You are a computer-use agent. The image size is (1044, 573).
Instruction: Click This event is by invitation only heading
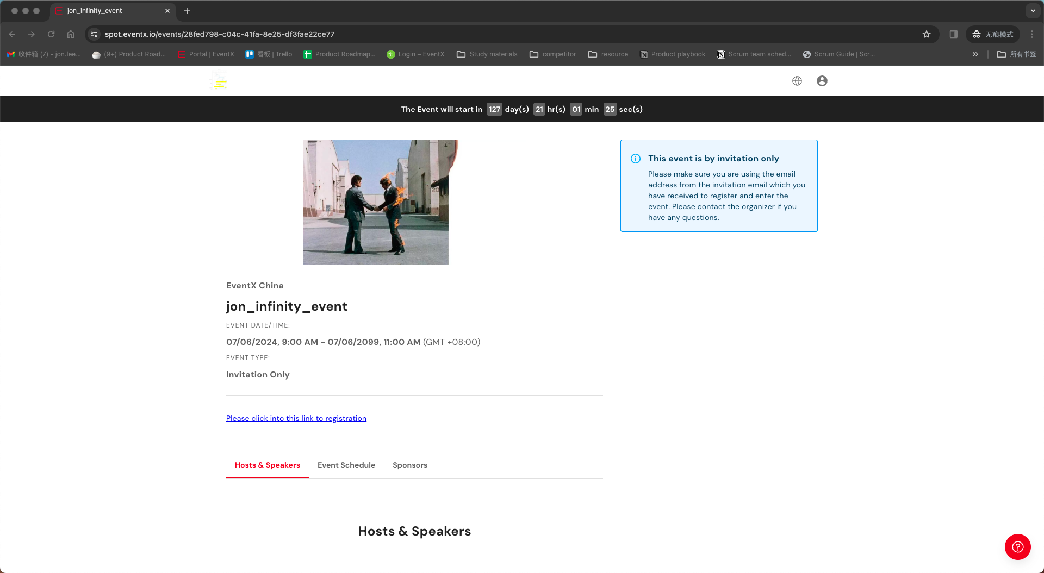(713, 159)
